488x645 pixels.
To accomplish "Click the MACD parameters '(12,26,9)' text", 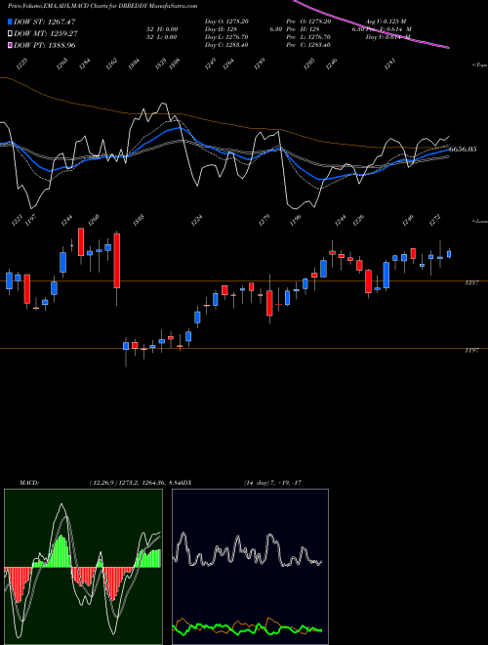I will point(102,483).
